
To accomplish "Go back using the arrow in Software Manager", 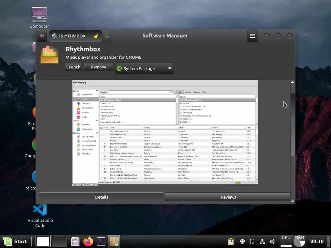I will pyautogui.click(x=42, y=36).
